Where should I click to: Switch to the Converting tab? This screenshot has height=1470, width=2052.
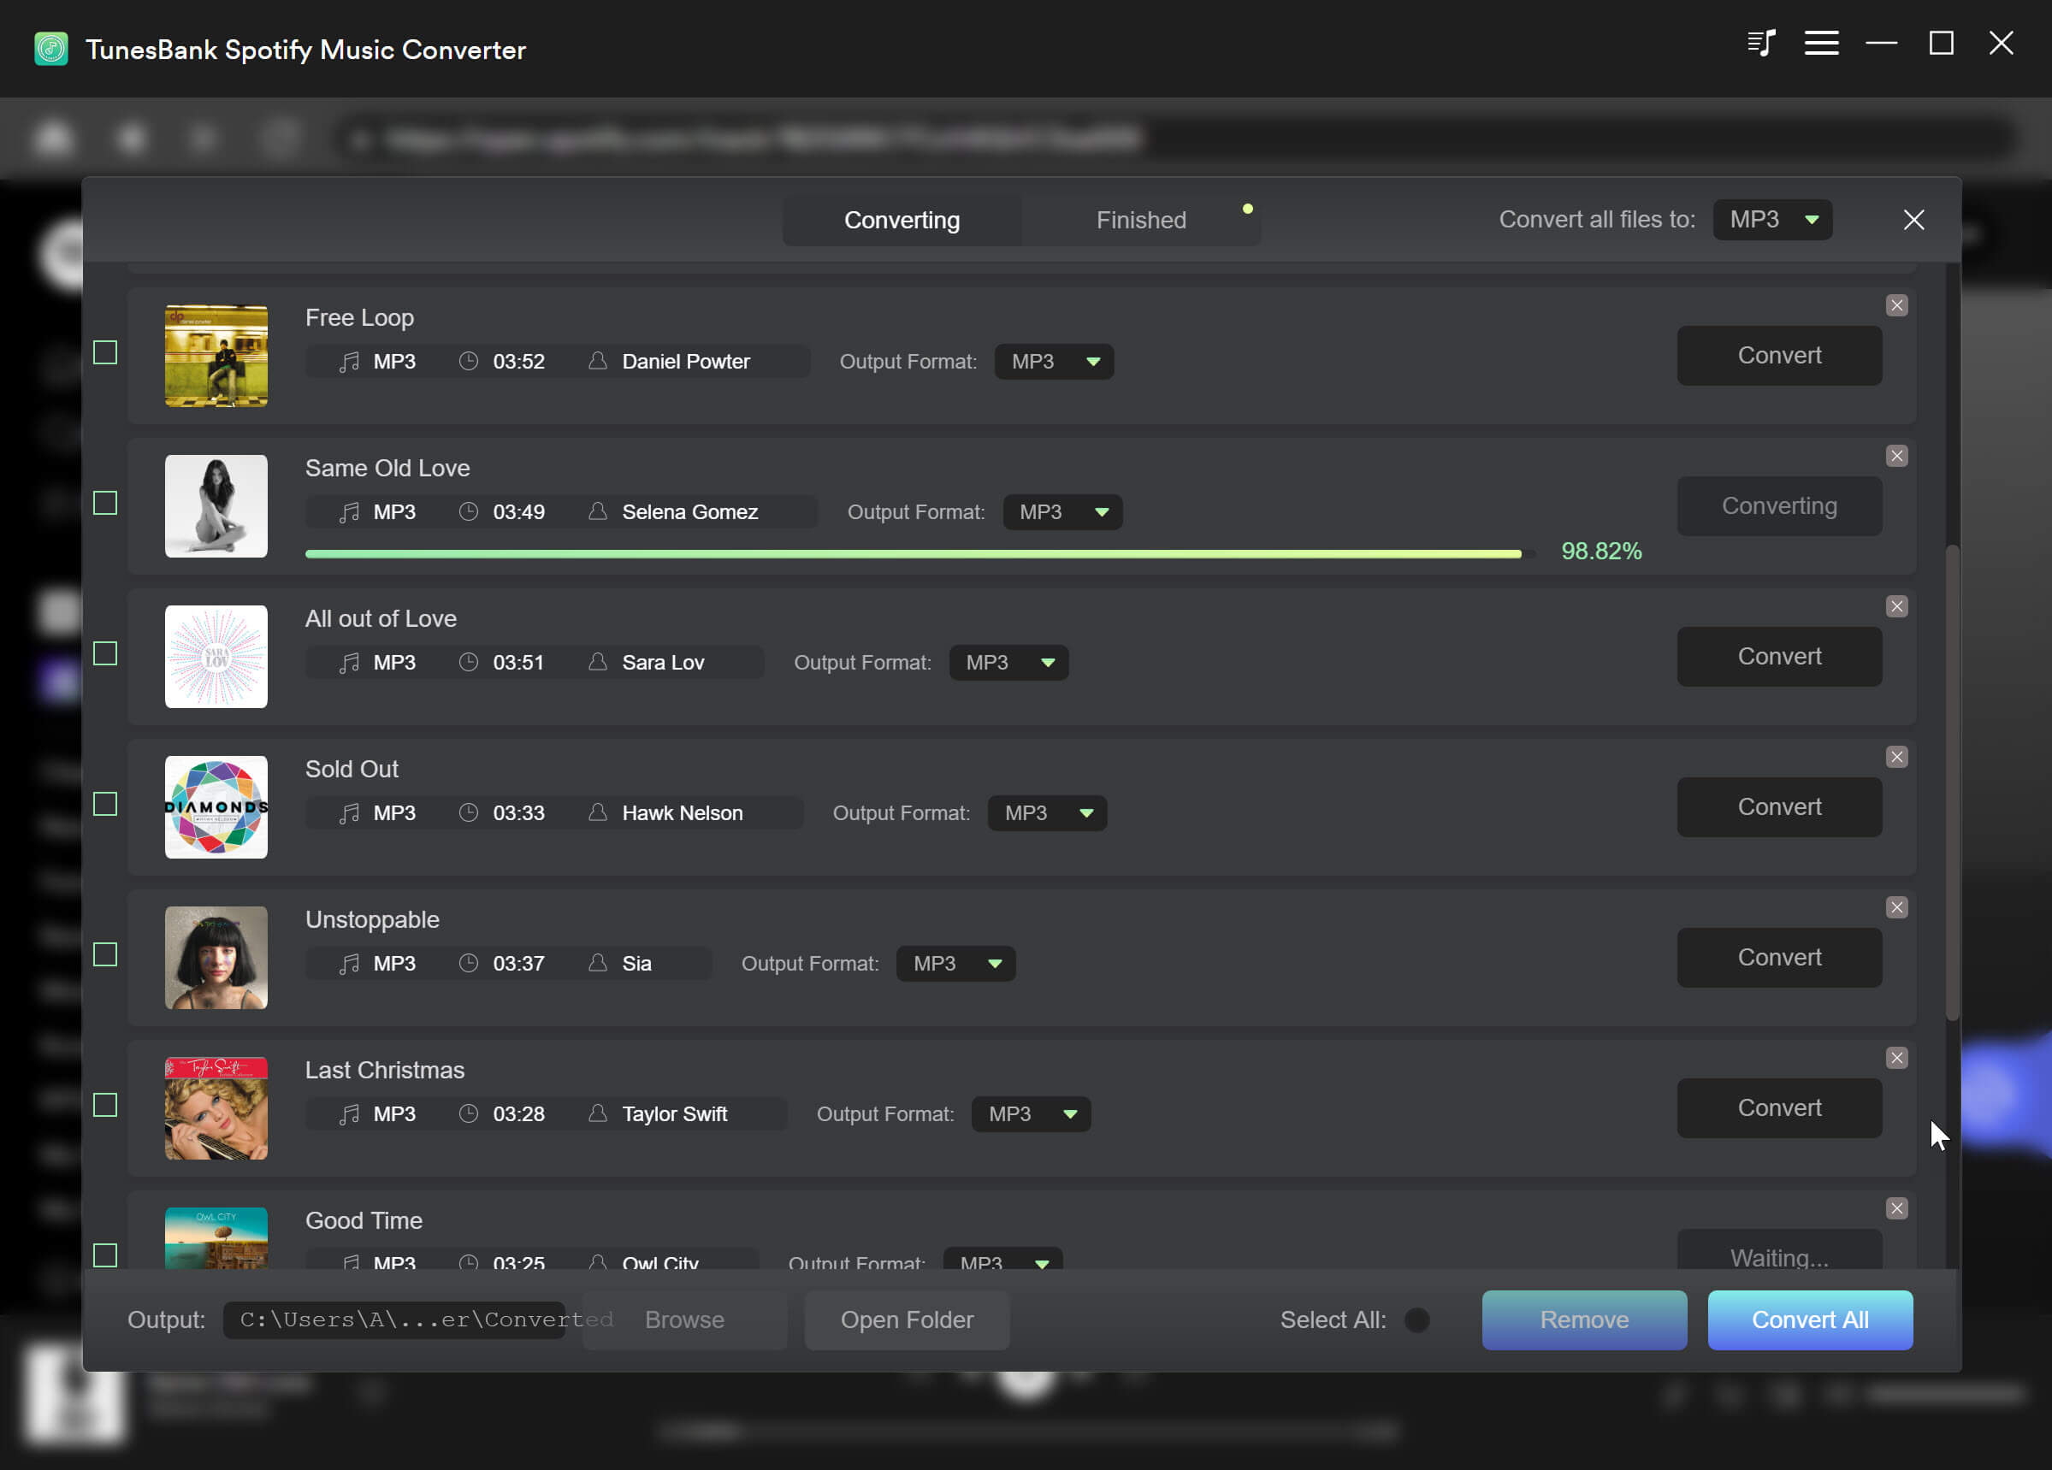pyautogui.click(x=902, y=220)
